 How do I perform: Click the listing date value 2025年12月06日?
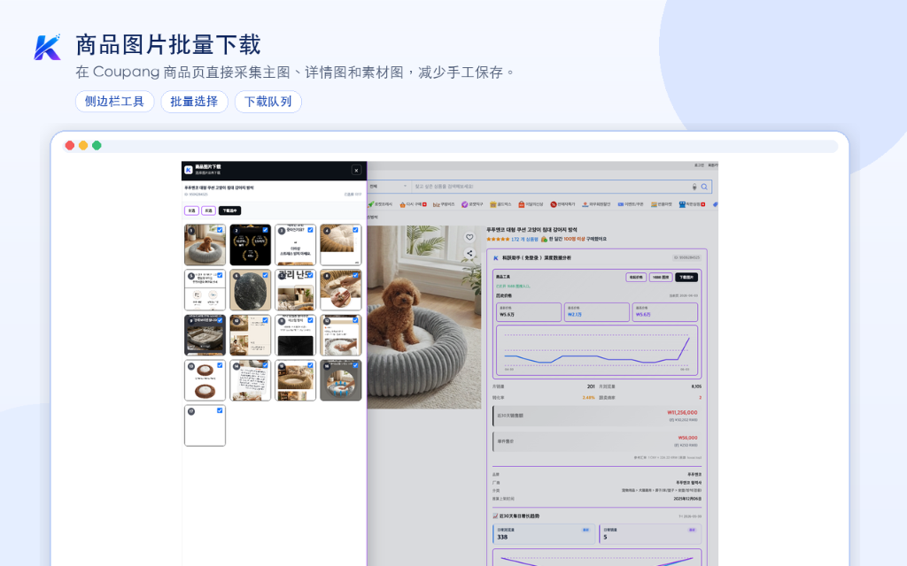pyautogui.click(x=687, y=499)
